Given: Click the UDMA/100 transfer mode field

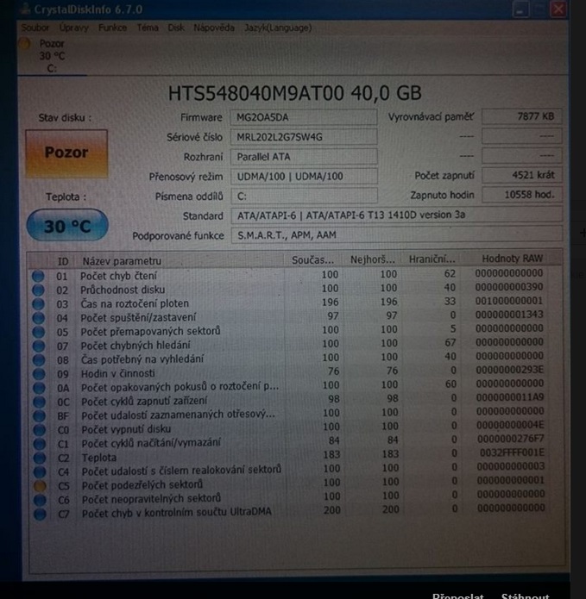Looking at the screenshot, I should click(x=304, y=177).
